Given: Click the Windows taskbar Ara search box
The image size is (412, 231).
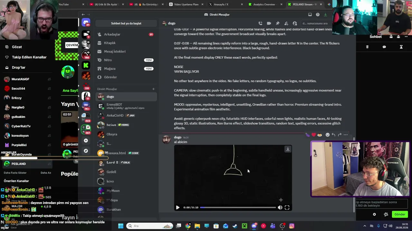Looking at the screenshot, I should (149, 226).
